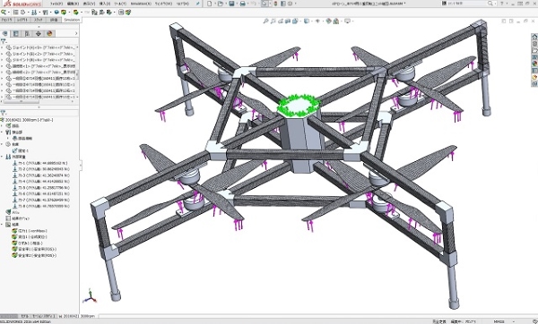Click the Section View icon in view toolbar
The height and width of the screenshot is (324, 538).
tap(287, 21)
